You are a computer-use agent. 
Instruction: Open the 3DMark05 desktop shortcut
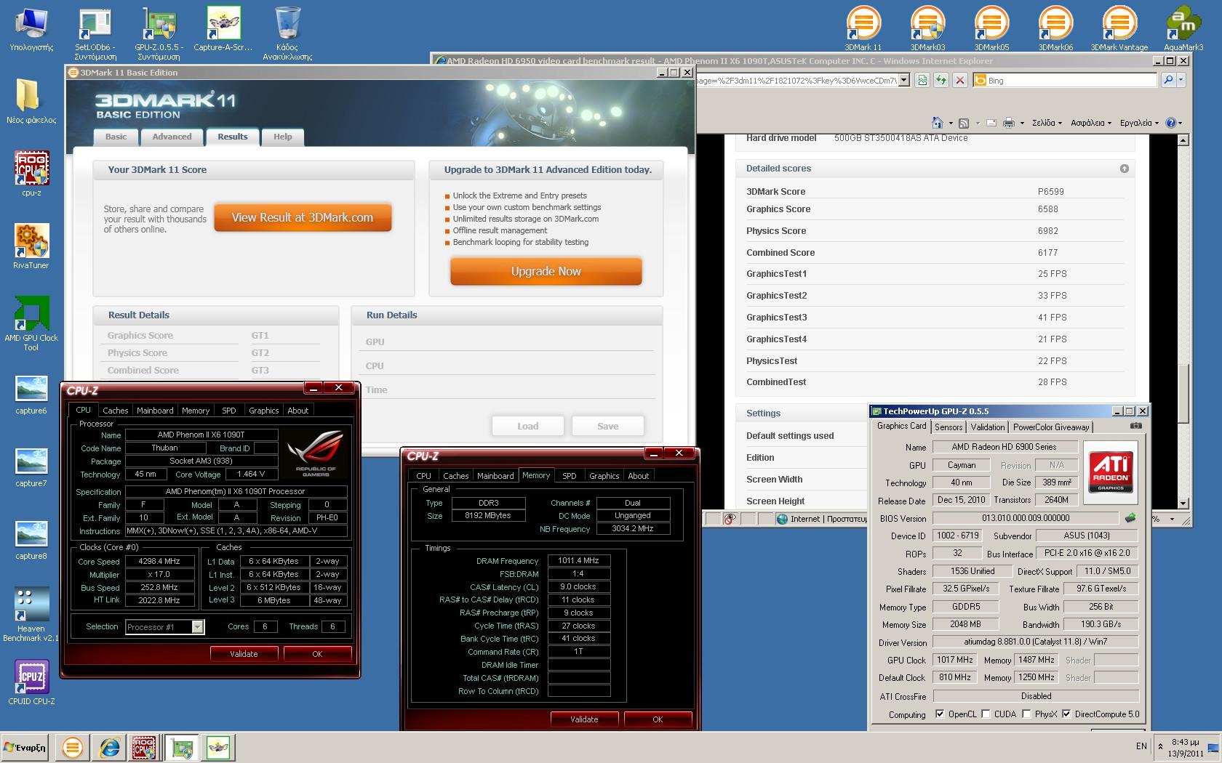(x=991, y=28)
